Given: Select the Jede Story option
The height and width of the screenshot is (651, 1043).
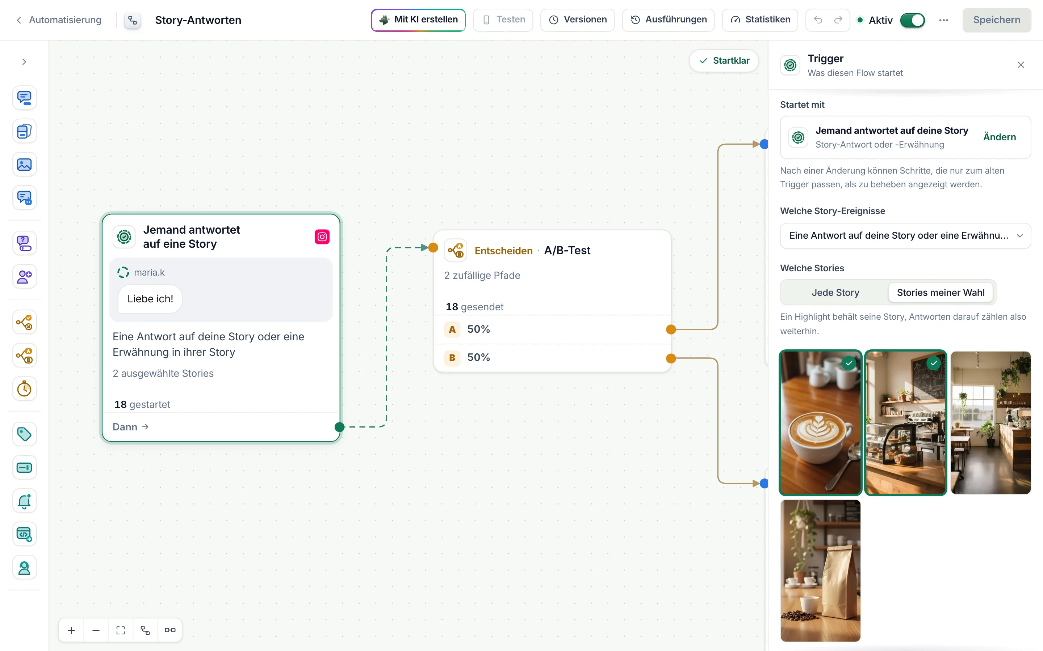Looking at the screenshot, I should (x=835, y=293).
